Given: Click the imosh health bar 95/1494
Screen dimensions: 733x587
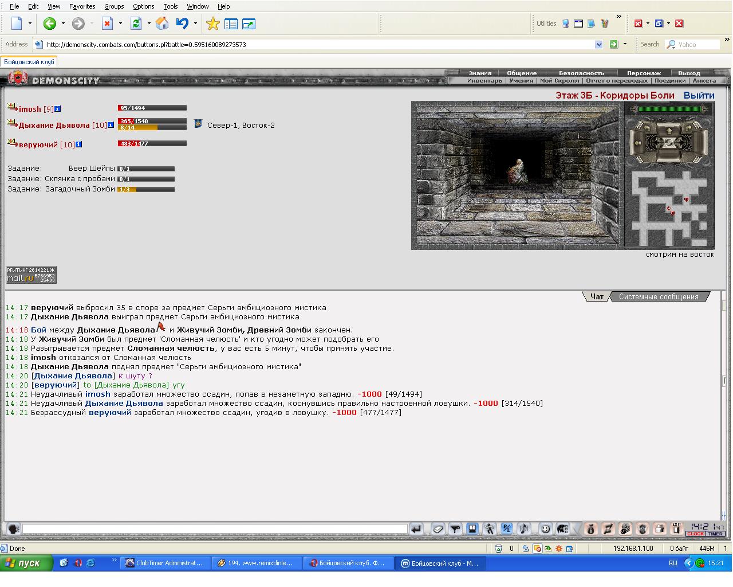Looking at the screenshot, I should (x=152, y=108).
